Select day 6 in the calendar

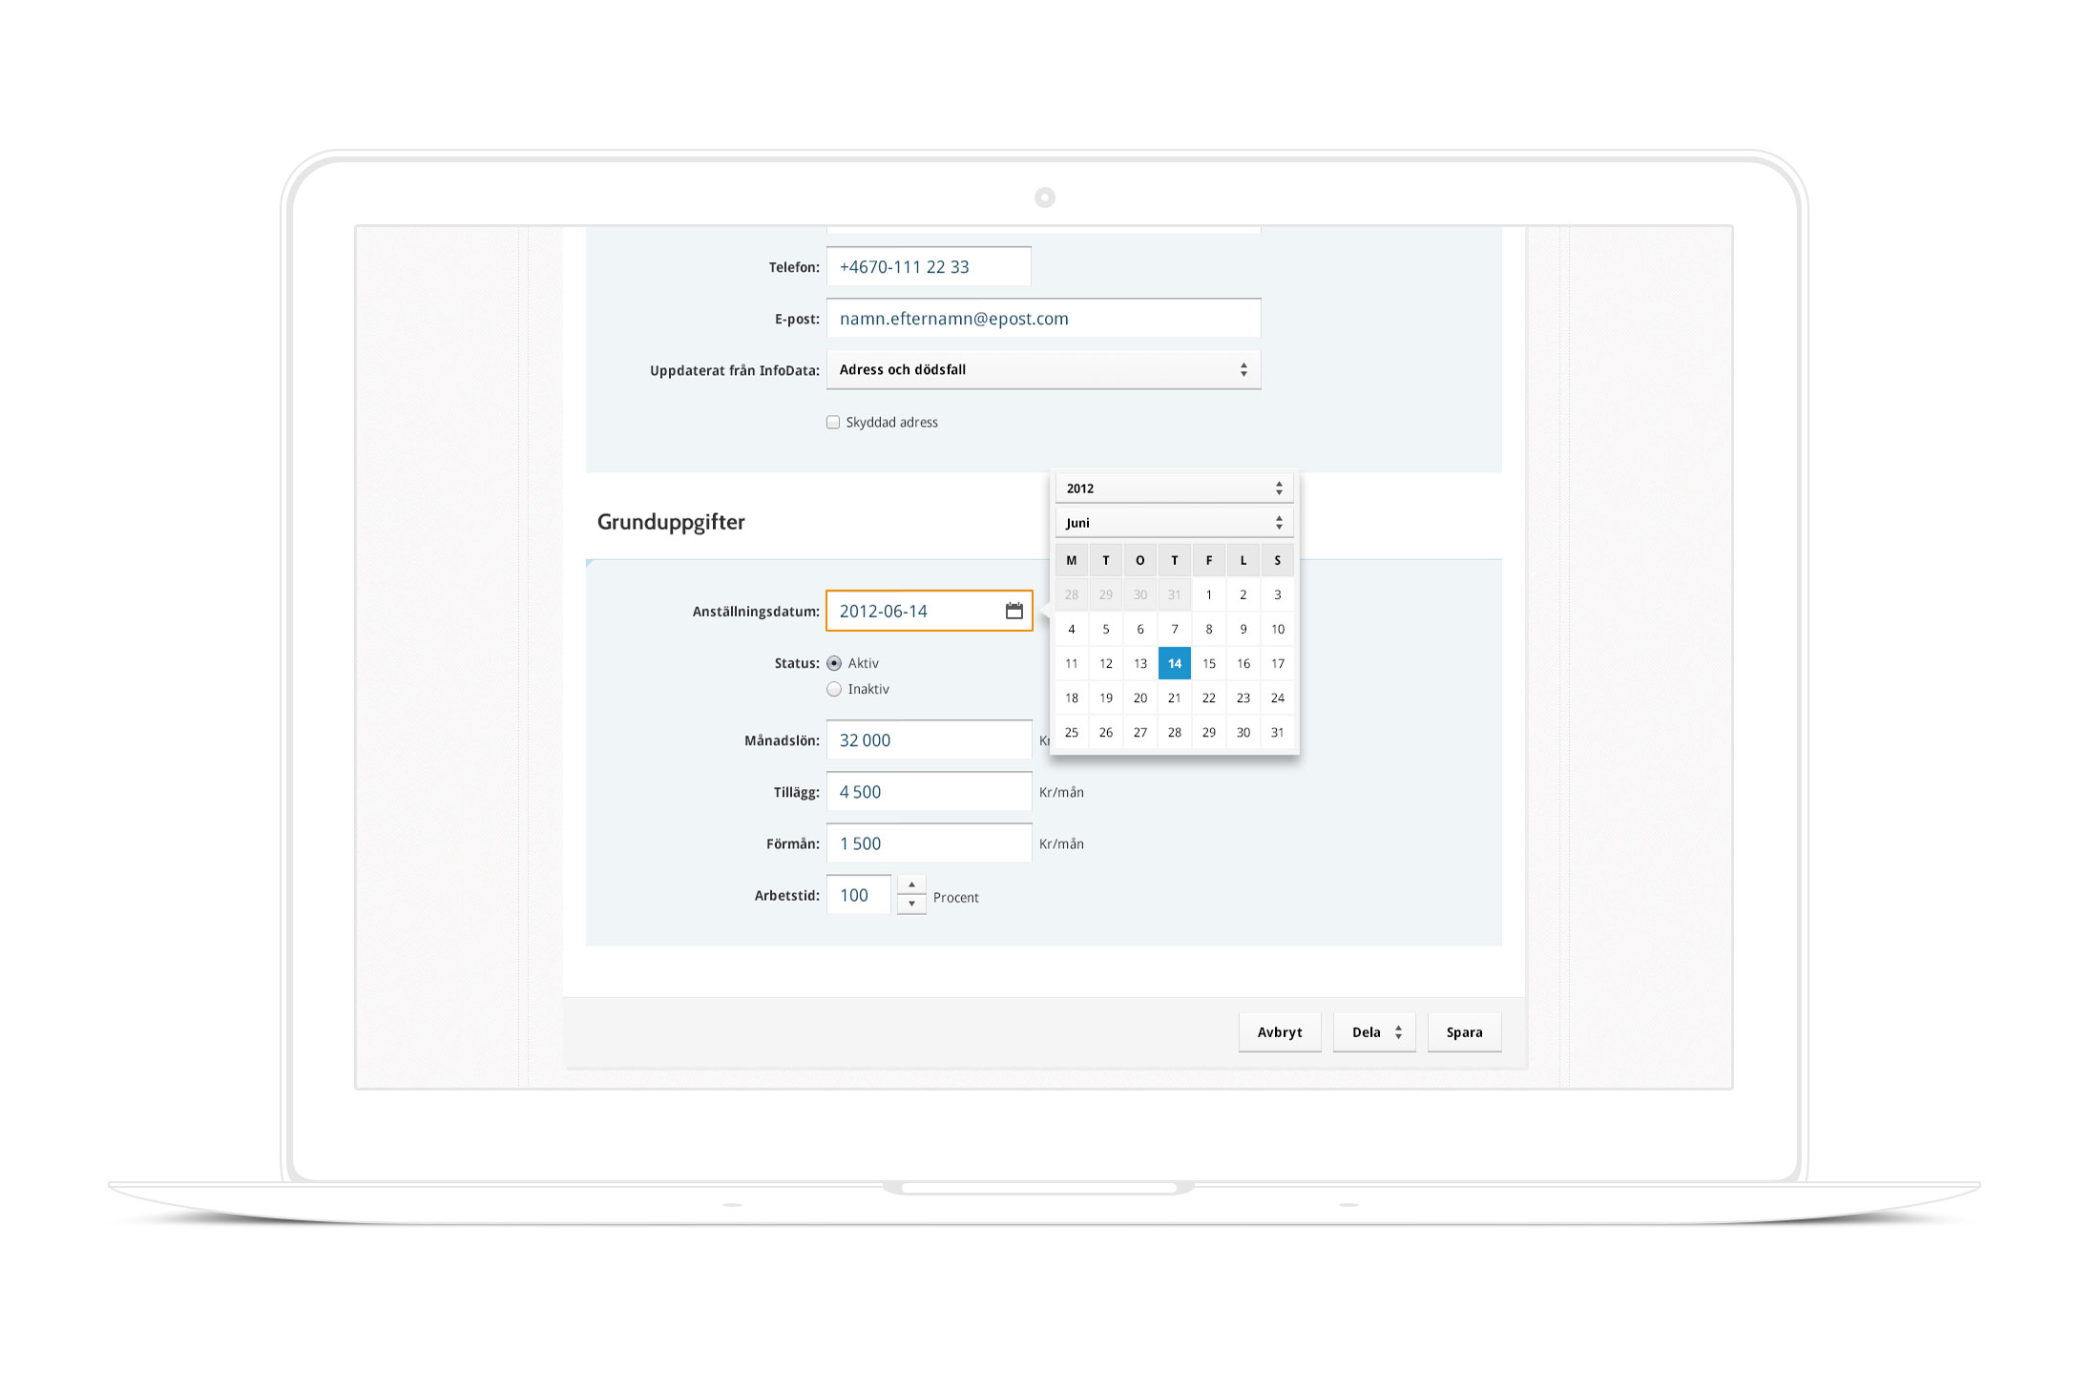pos(1139,629)
